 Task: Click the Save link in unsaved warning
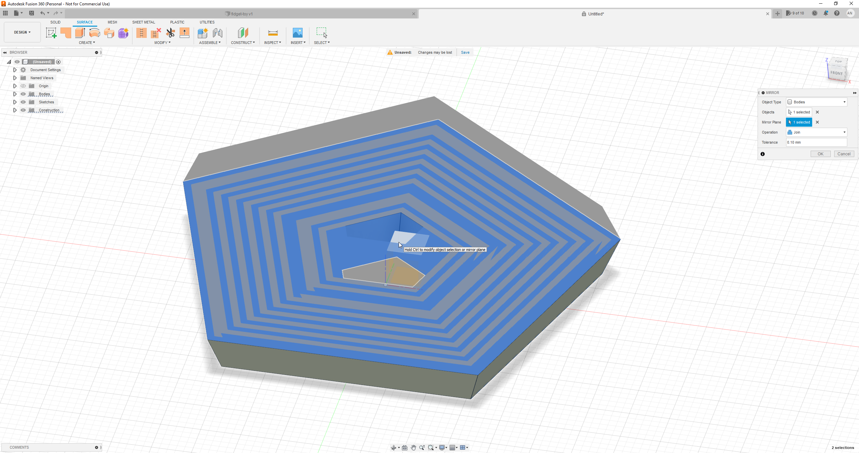(465, 52)
